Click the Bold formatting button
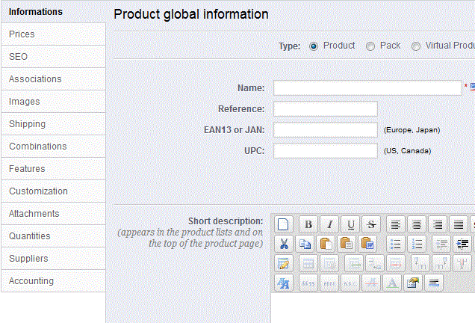The height and width of the screenshot is (323, 475). (308, 224)
